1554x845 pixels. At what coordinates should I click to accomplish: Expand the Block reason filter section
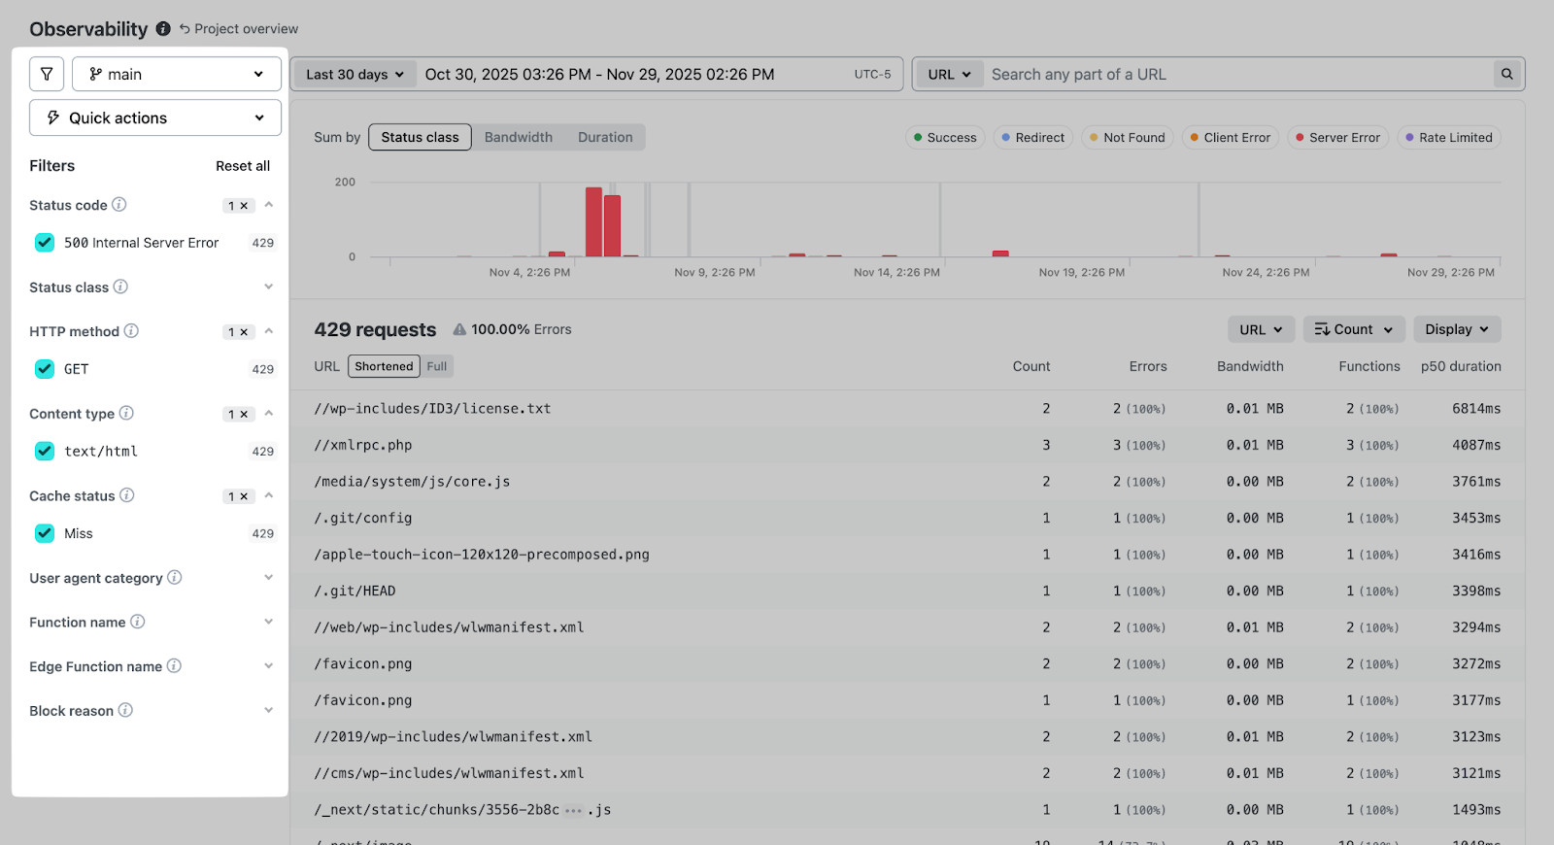point(269,710)
